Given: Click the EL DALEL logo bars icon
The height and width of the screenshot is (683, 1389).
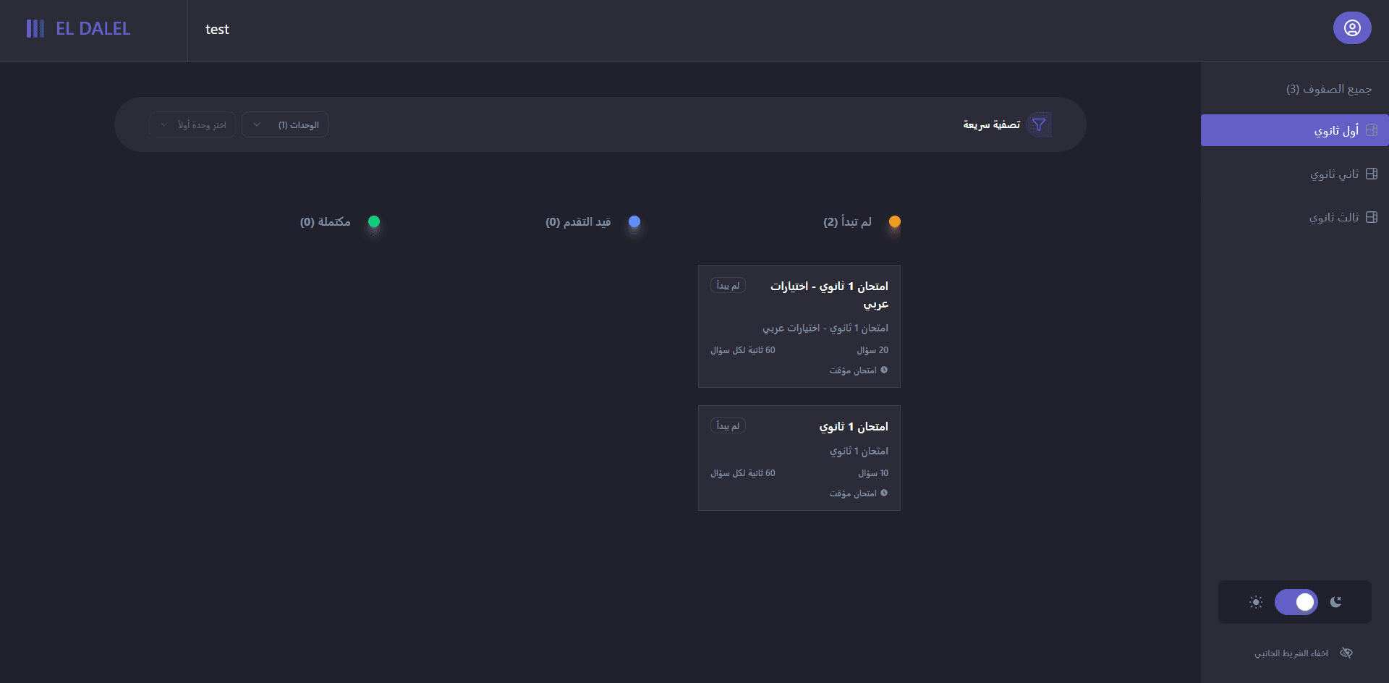Looking at the screenshot, I should [35, 28].
